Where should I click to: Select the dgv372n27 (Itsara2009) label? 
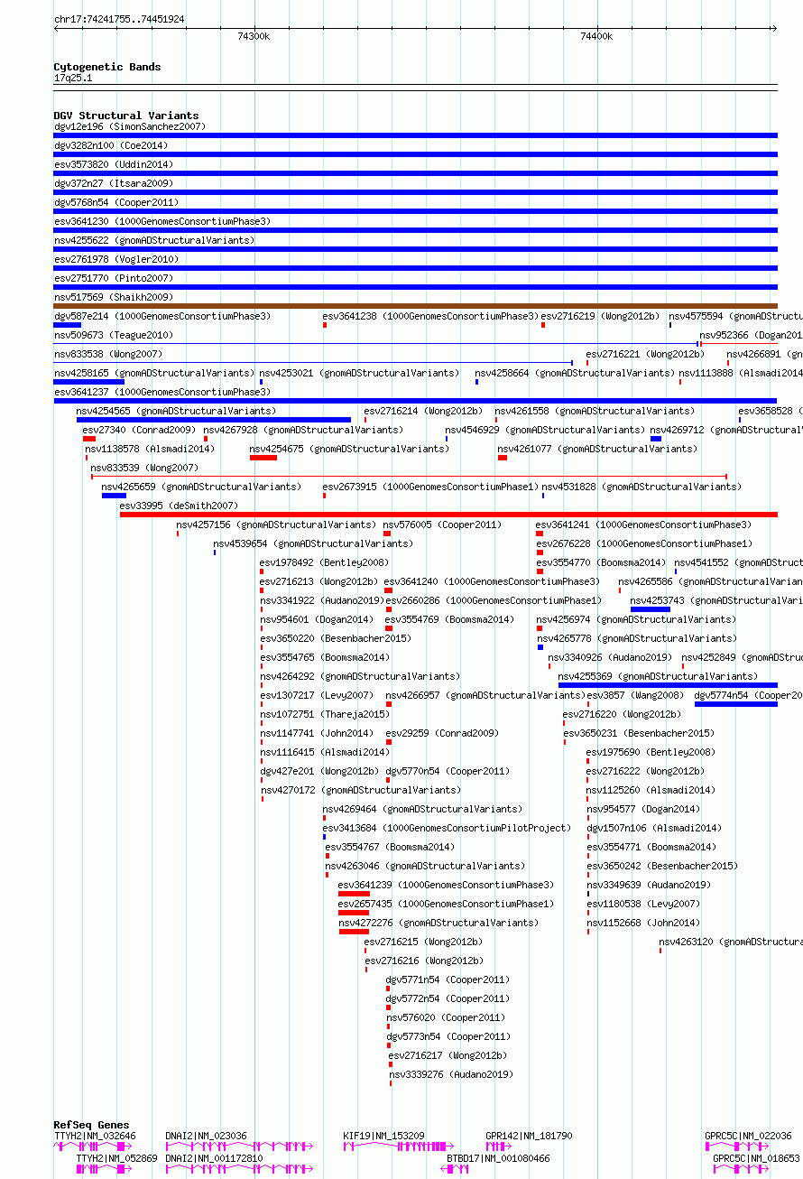pos(114,183)
